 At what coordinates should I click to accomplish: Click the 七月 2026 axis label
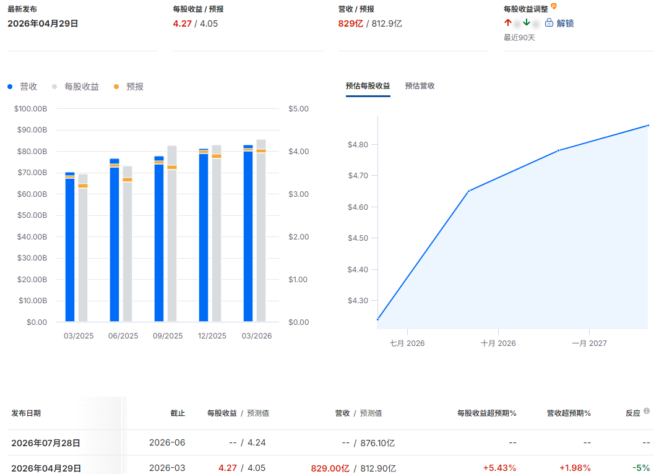pos(407,343)
